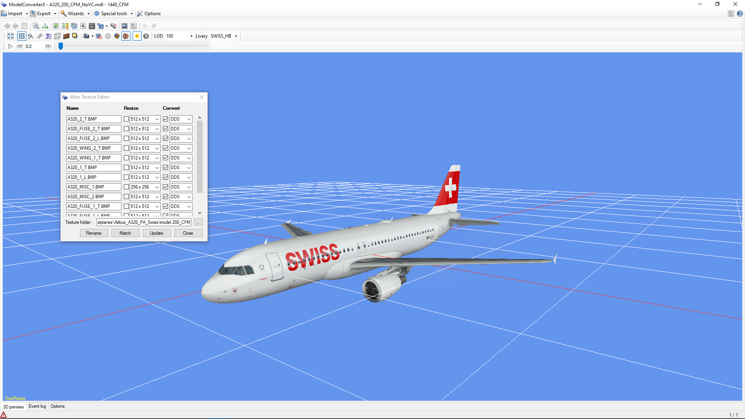Click the Update button
Viewport: 745px width, 419px height.
[x=156, y=233]
